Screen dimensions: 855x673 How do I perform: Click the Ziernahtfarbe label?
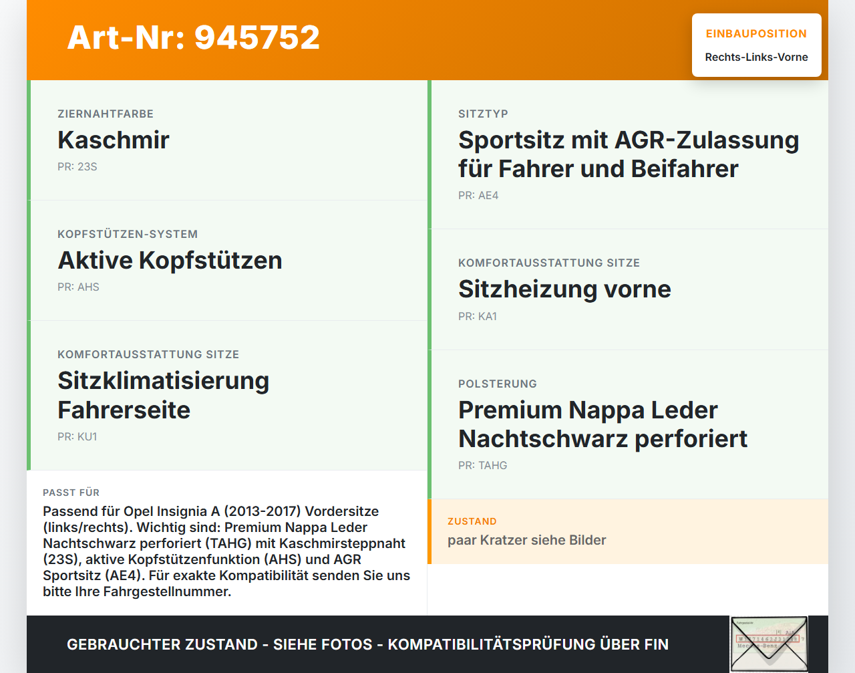106,114
